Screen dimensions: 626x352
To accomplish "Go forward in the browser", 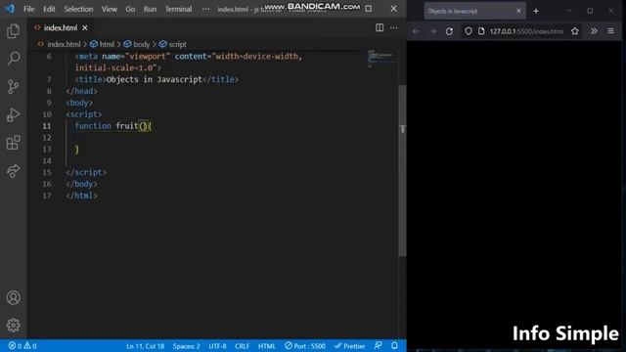I will point(432,31).
